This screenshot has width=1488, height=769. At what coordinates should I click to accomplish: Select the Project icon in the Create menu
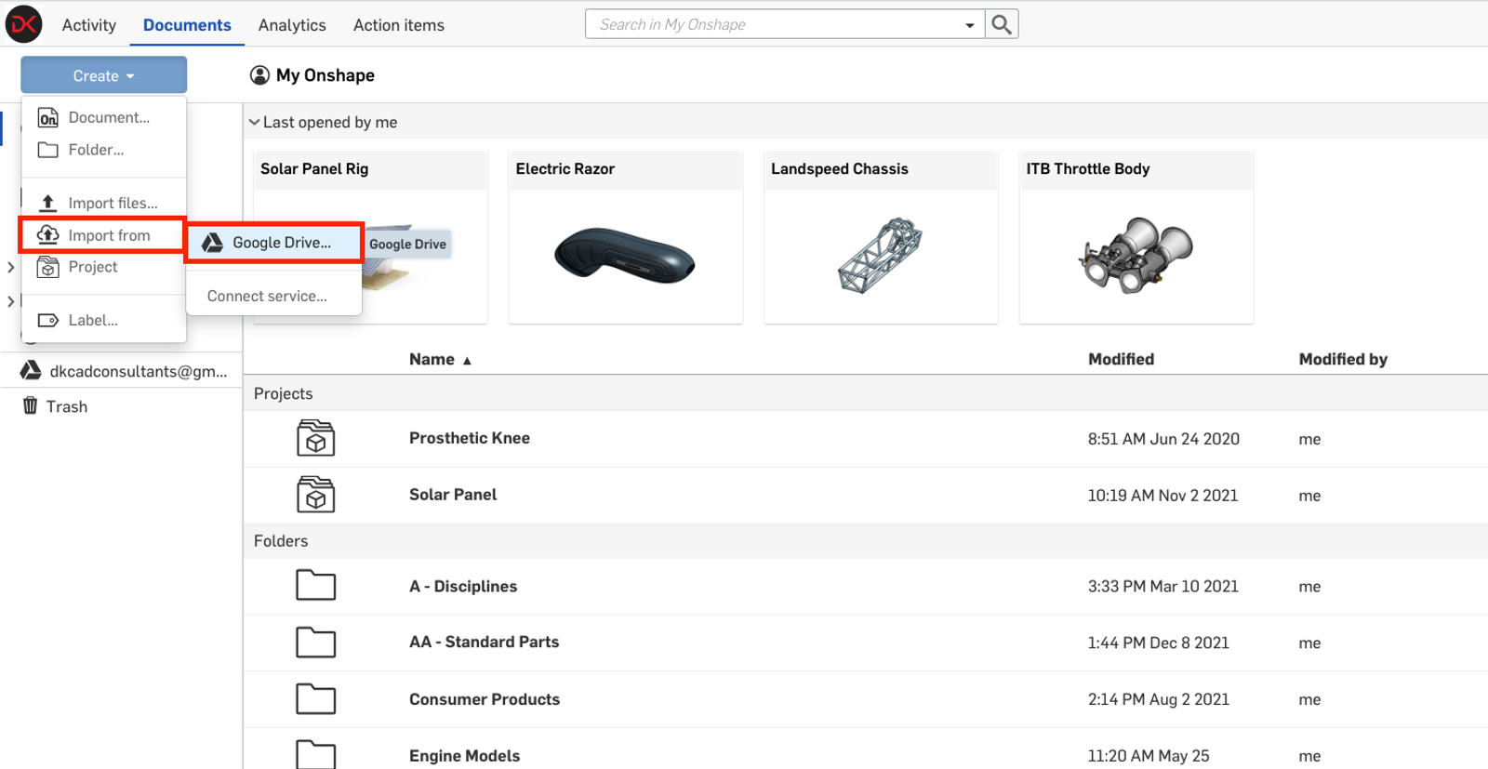click(x=47, y=267)
